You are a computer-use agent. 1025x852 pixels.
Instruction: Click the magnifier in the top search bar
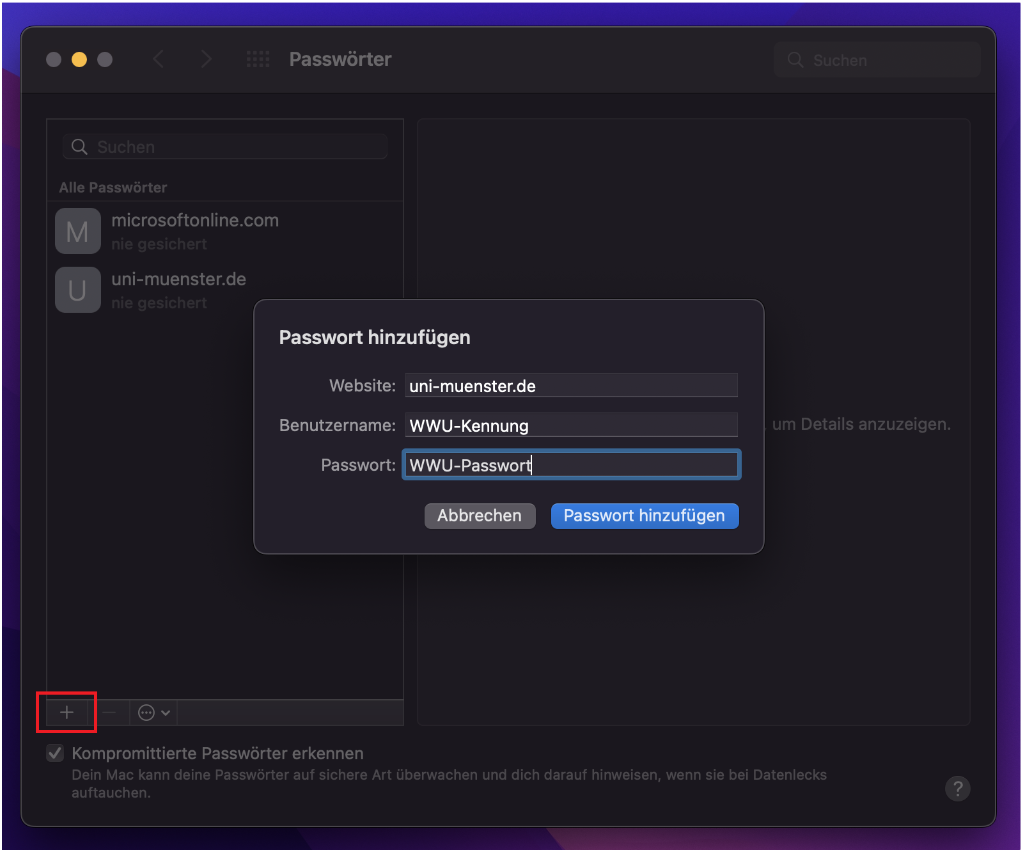795,59
